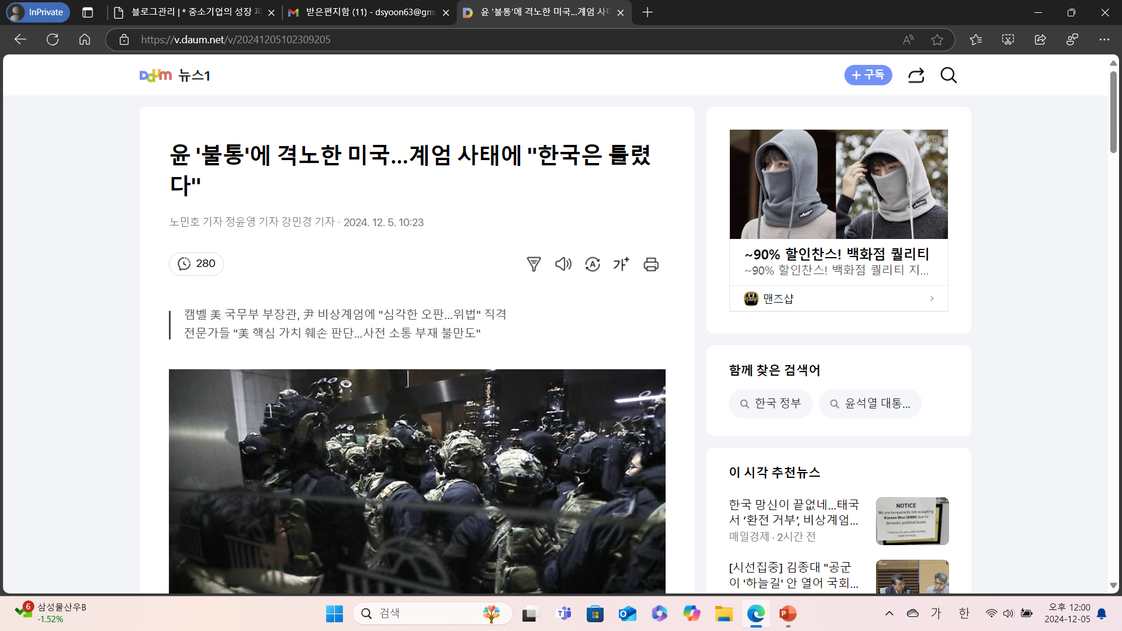The width and height of the screenshot is (1122, 631).
Task: Open Windows taskbar 검색 search box
Action: 432,613
